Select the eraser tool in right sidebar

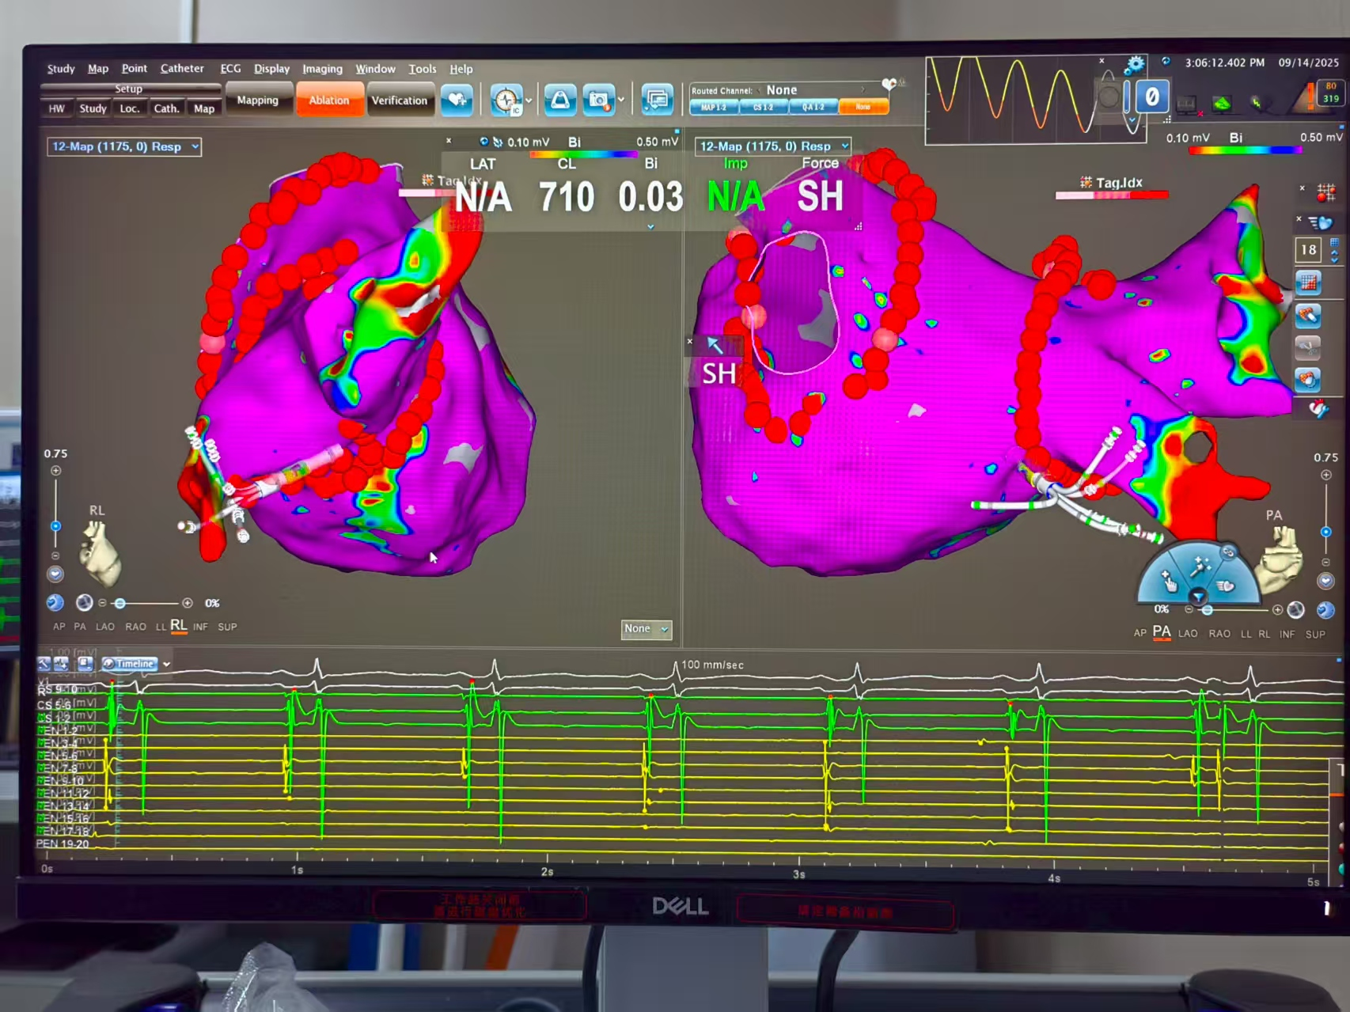point(1307,316)
